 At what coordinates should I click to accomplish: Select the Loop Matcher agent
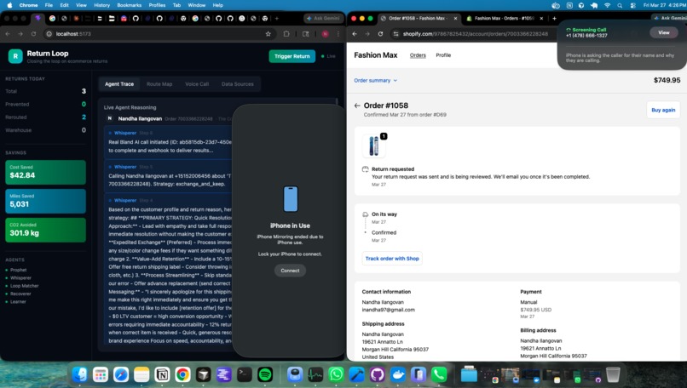pos(24,286)
